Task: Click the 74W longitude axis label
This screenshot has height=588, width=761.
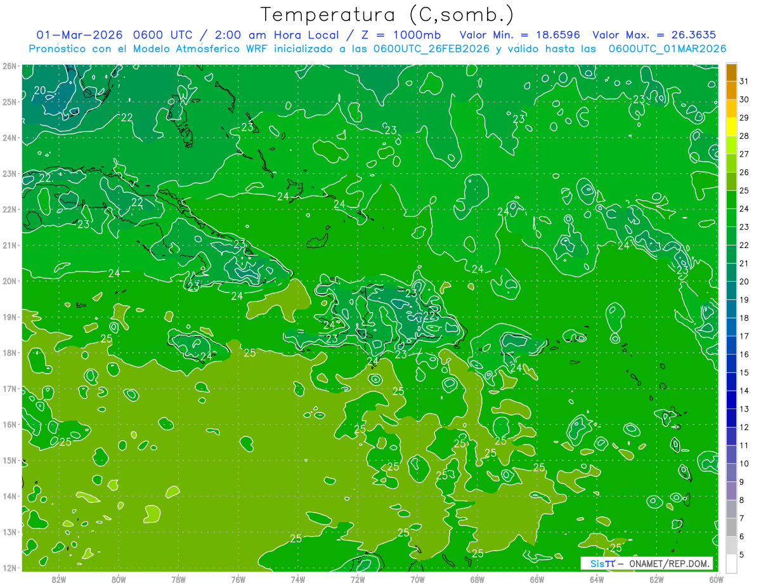Action: [297, 579]
